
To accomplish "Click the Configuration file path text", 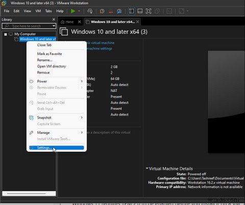I will [x=216, y=179].
